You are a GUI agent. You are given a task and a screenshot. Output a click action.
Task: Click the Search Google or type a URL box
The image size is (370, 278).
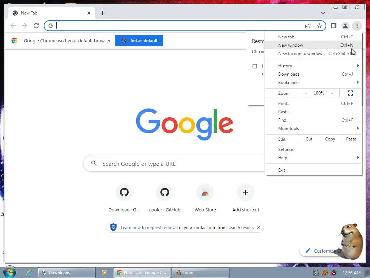[x=175, y=164]
